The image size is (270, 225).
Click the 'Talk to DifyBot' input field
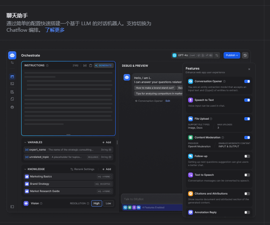click(x=152, y=199)
